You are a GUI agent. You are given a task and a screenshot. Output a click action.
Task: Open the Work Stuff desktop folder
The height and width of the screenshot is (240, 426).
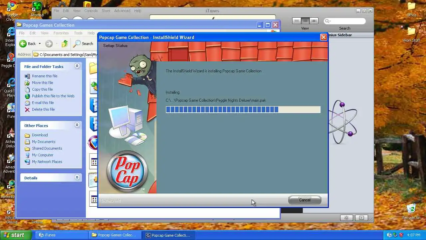pyautogui.click(x=411, y=35)
